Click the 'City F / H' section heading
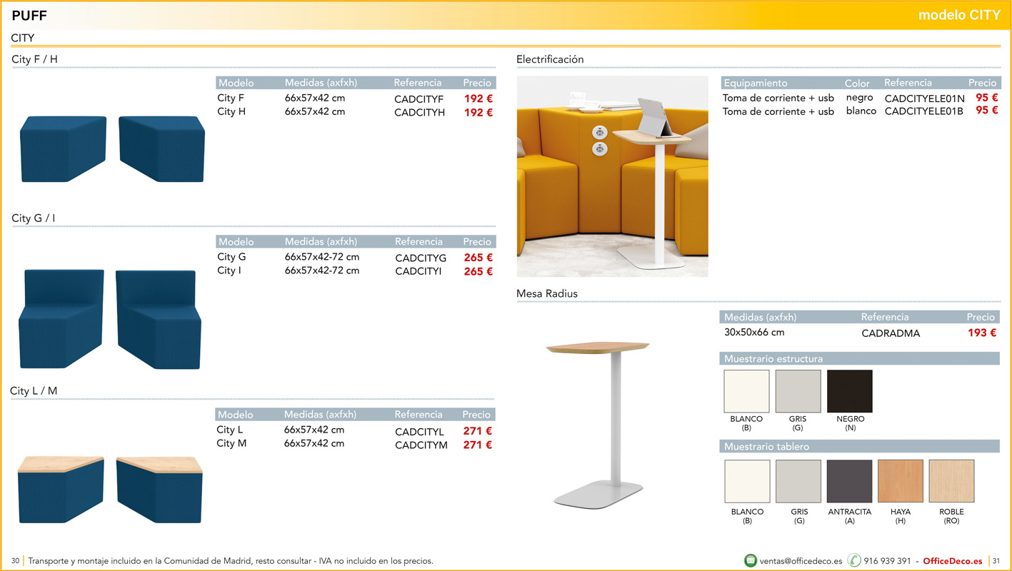Image resolution: width=1012 pixels, height=571 pixels. (x=34, y=59)
